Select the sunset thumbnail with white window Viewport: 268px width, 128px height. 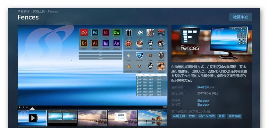[x=122, y=118]
